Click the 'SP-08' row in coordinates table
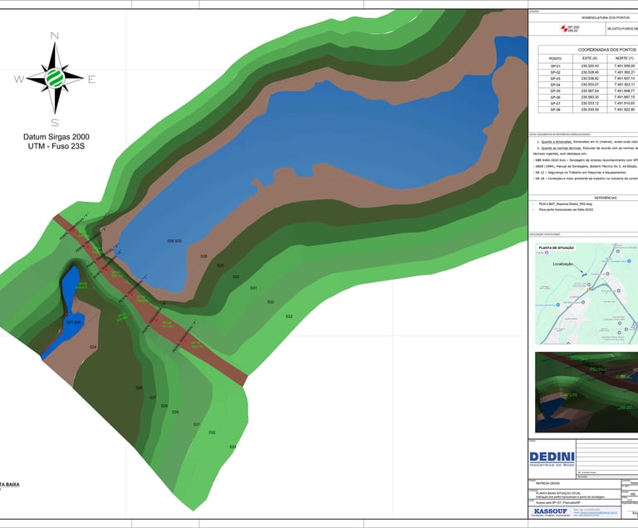The height and width of the screenshot is (528, 638). pyautogui.click(x=588, y=110)
